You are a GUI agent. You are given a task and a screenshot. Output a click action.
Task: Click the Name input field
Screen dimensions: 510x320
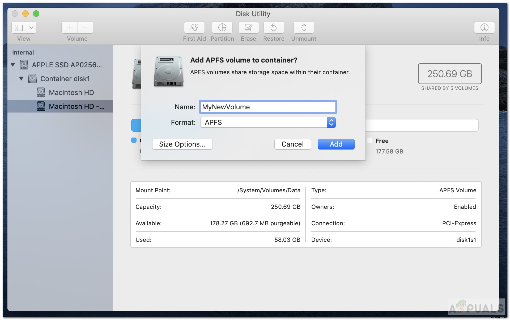pos(267,107)
